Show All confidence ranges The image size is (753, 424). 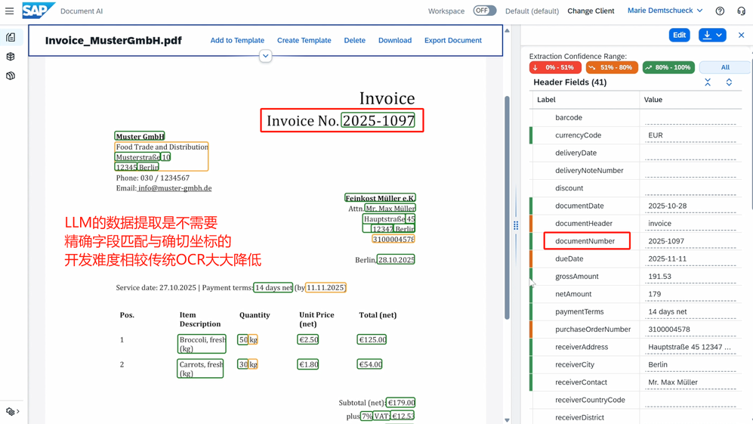coord(724,68)
